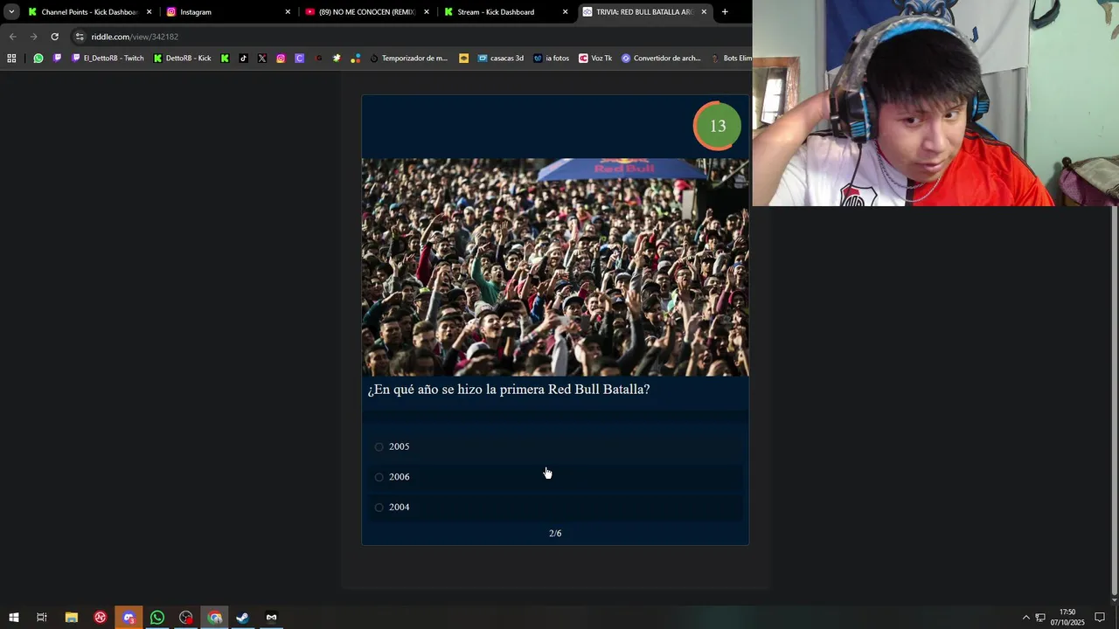Open Task View on taskbar
The height and width of the screenshot is (629, 1119).
coord(41,618)
